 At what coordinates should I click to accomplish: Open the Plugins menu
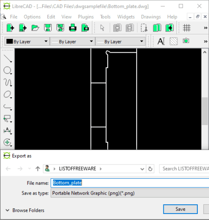pos(86,17)
